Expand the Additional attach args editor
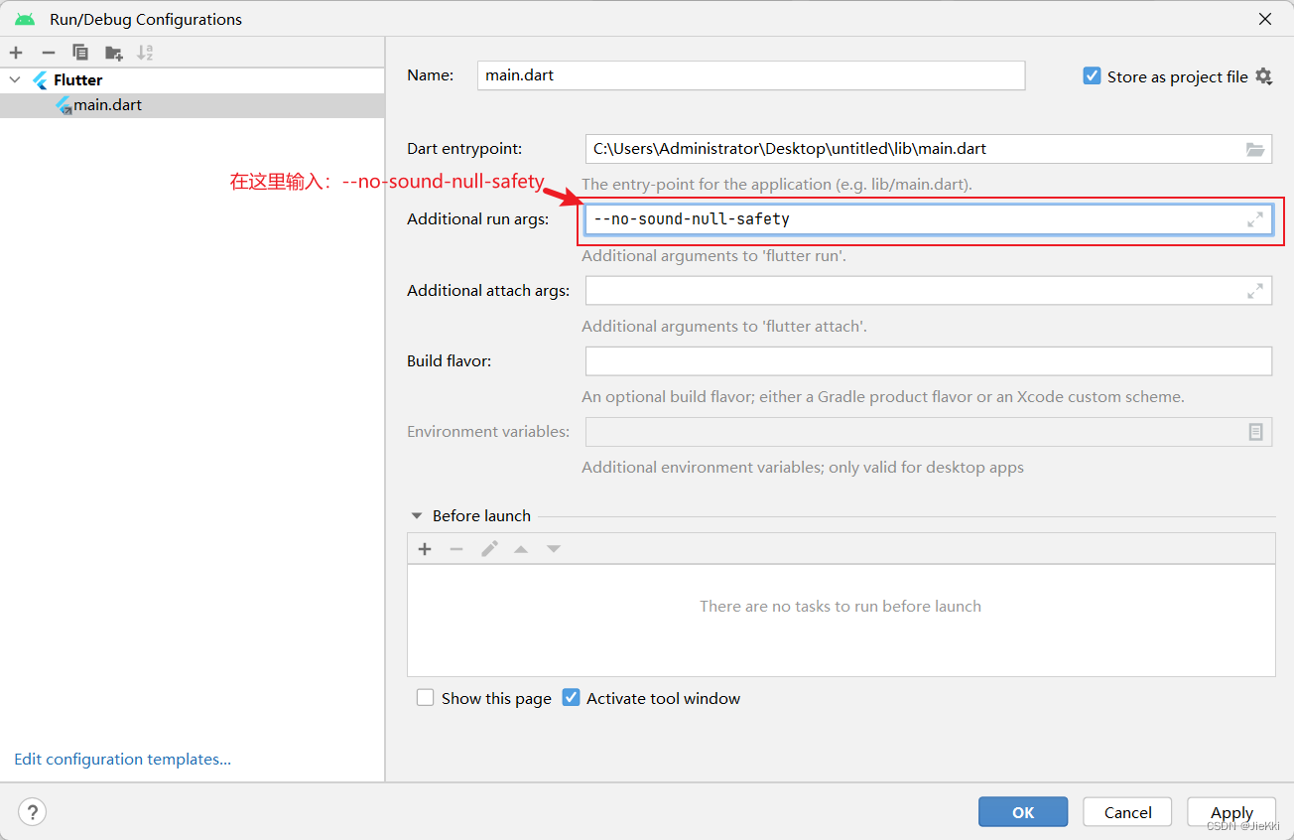 pos(1255,290)
